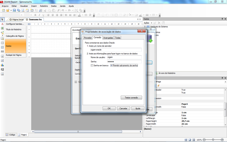Viewport: 227px width, 142px height.
Task: Select the CheckBox object tool
Action: pos(2,61)
